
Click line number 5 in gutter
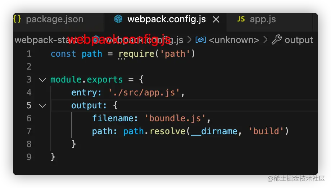point(29,105)
